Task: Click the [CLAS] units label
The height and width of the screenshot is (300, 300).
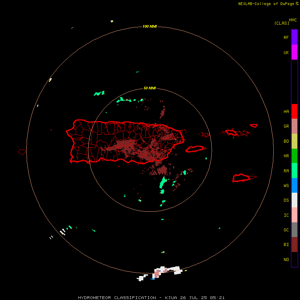Action: click(x=282, y=23)
